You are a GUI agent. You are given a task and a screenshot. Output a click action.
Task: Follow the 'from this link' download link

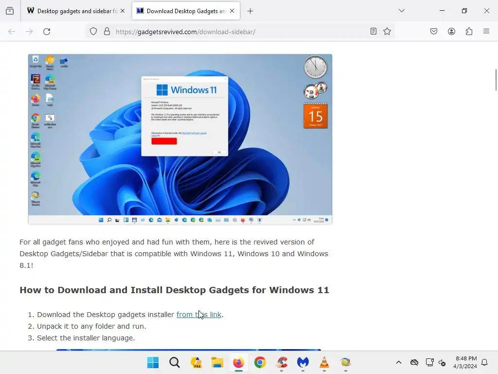pyautogui.click(x=199, y=315)
